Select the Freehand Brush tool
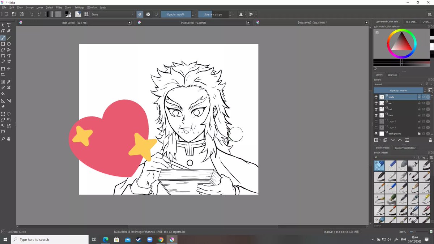 point(3,38)
